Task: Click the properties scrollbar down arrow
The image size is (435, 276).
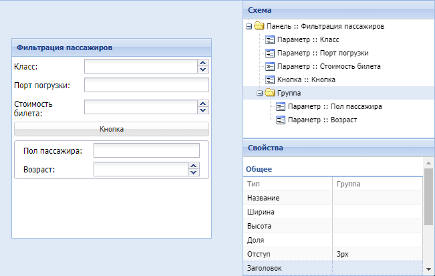Action: [x=428, y=269]
